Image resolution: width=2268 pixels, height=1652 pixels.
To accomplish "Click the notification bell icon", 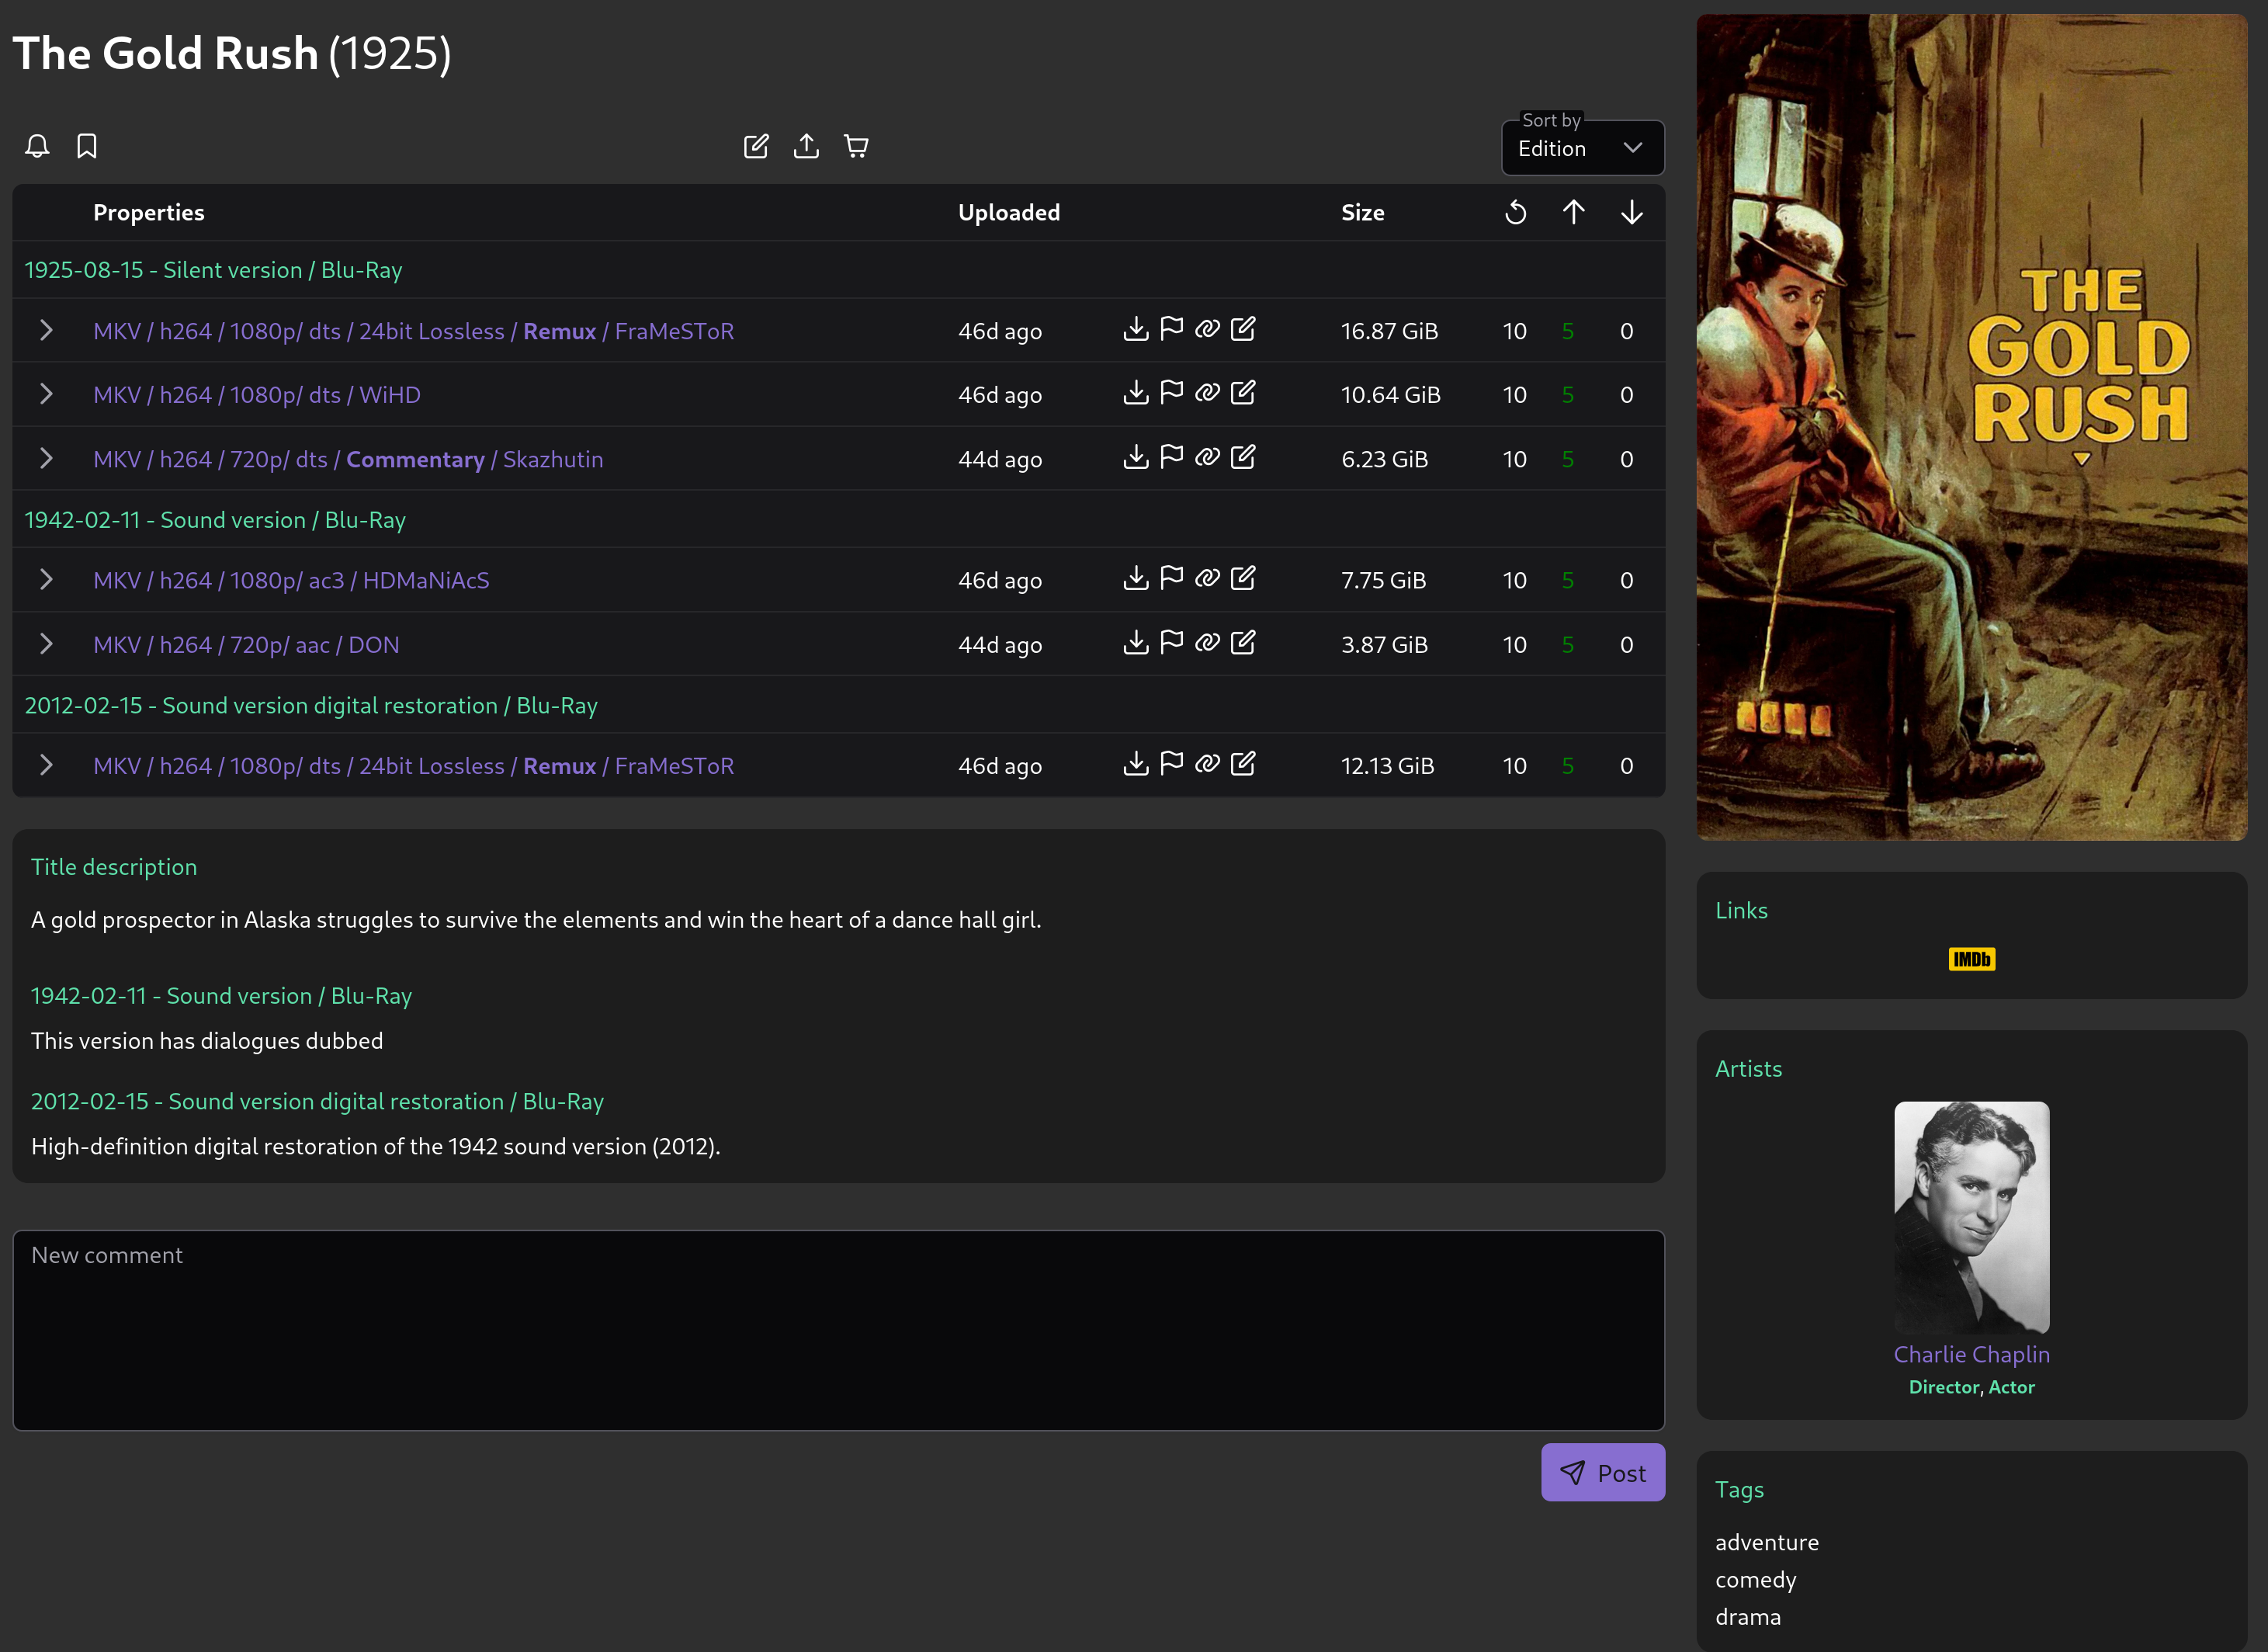I will [x=37, y=146].
